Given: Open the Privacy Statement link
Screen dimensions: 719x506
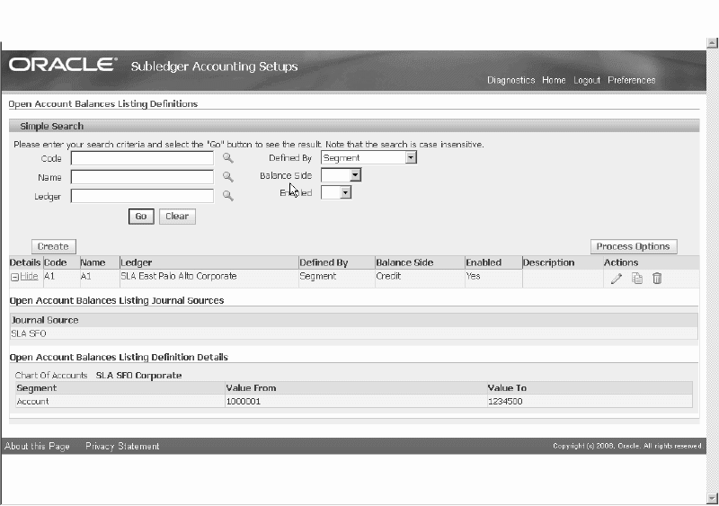Looking at the screenshot, I should coord(122,447).
